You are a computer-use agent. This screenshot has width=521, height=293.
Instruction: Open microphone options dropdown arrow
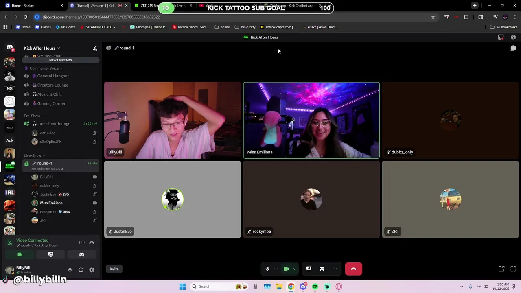click(276, 269)
